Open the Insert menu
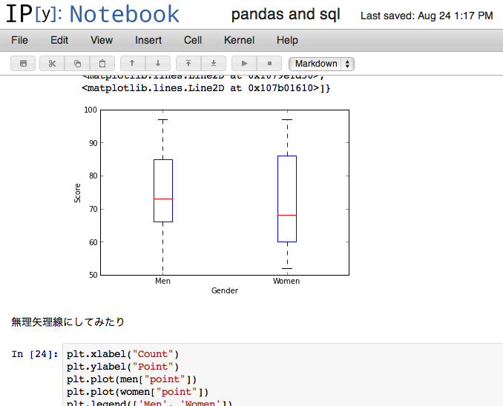The width and height of the screenshot is (503, 406). 148,40
